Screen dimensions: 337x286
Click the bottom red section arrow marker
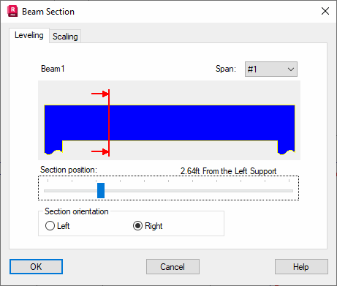(x=100, y=151)
